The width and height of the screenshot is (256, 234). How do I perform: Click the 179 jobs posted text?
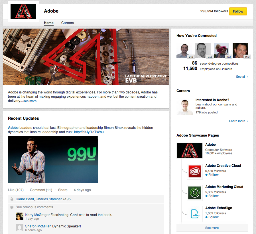point(206,112)
